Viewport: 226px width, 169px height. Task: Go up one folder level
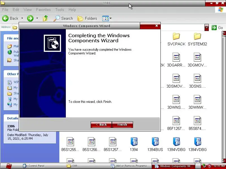(45, 18)
